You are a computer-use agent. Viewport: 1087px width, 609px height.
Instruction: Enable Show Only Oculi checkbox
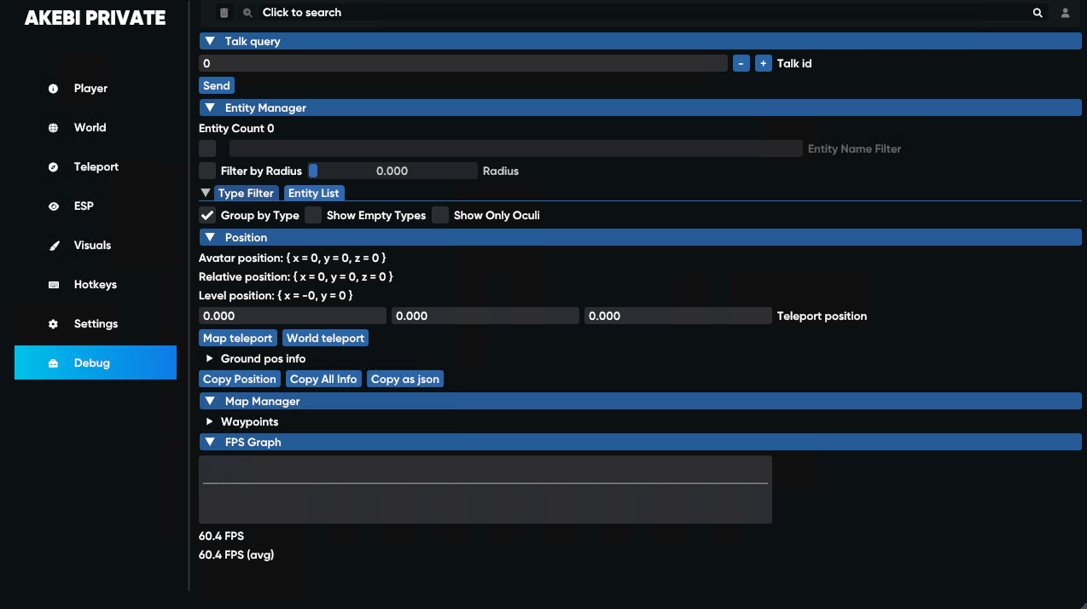(440, 215)
